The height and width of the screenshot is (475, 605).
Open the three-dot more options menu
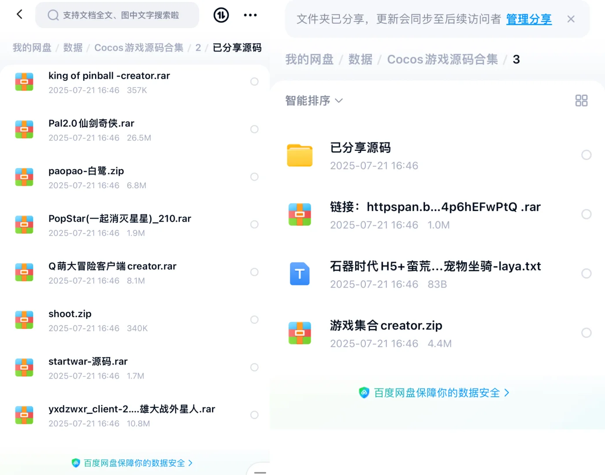point(250,15)
